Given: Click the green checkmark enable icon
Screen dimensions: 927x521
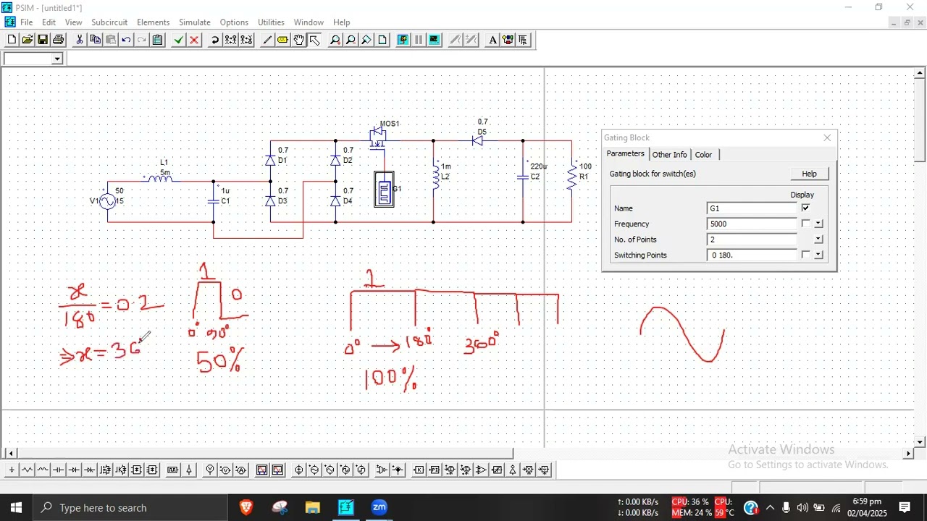Looking at the screenshot, I should point(179,40).
